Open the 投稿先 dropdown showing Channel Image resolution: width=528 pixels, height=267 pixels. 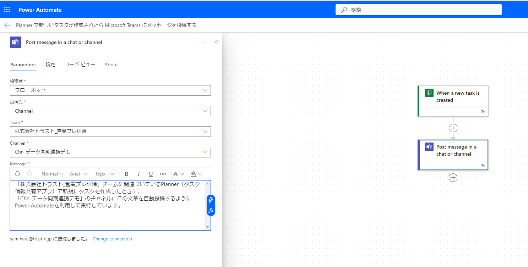110,111
